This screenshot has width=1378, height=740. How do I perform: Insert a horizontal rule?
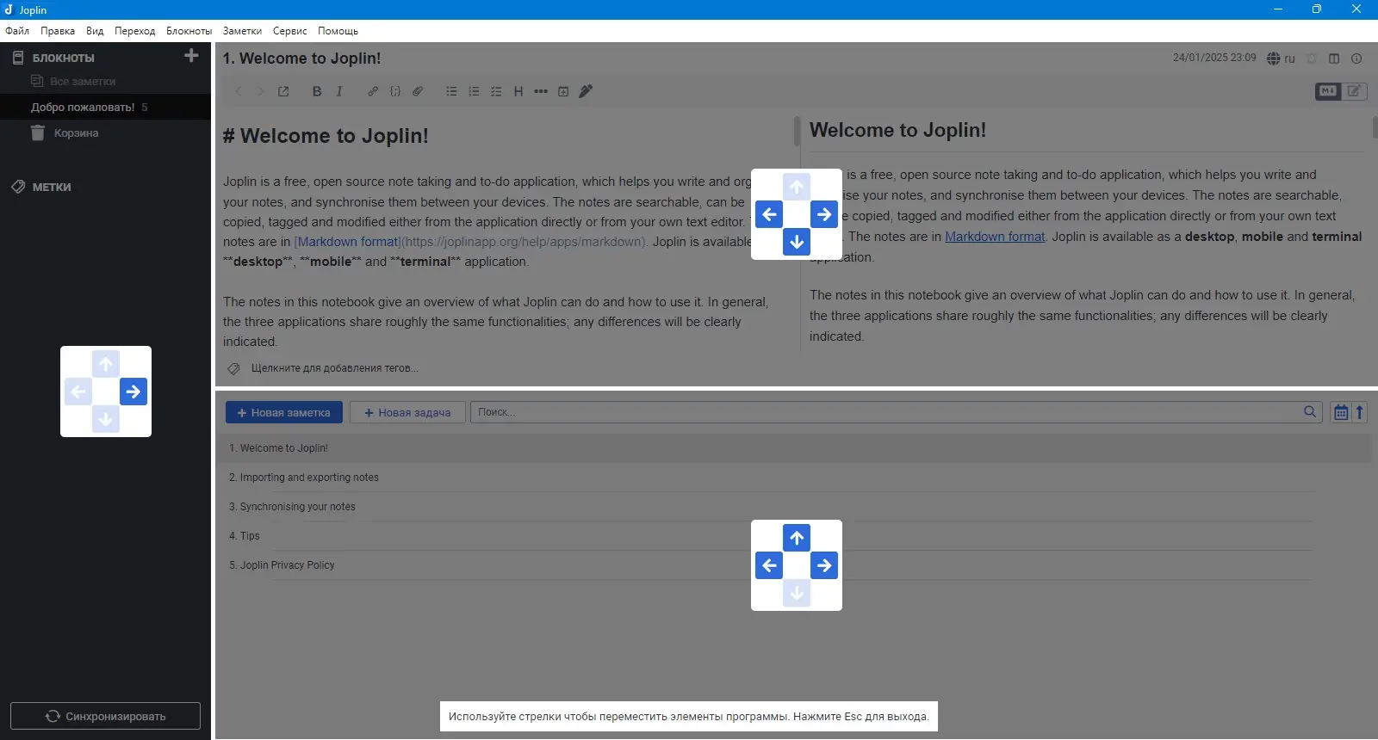point(541,91)
